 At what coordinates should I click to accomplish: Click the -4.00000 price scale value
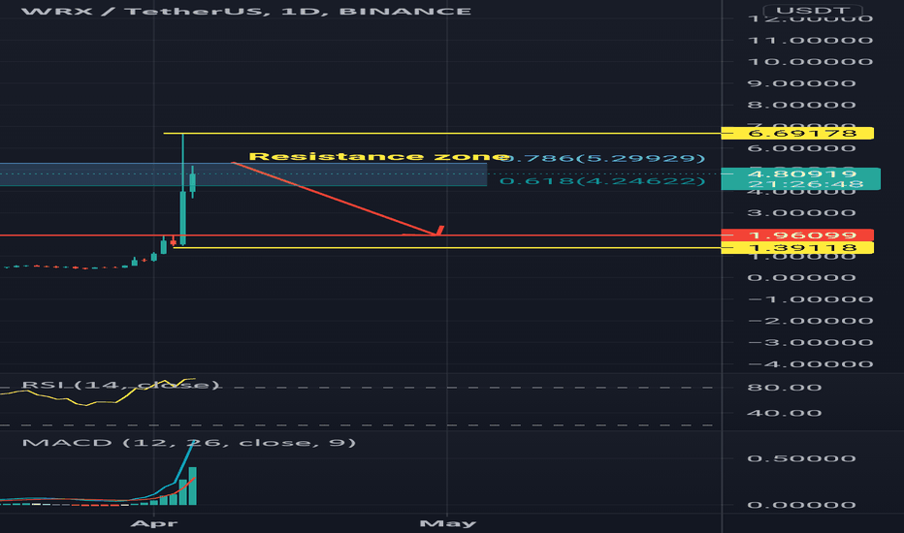810,364
